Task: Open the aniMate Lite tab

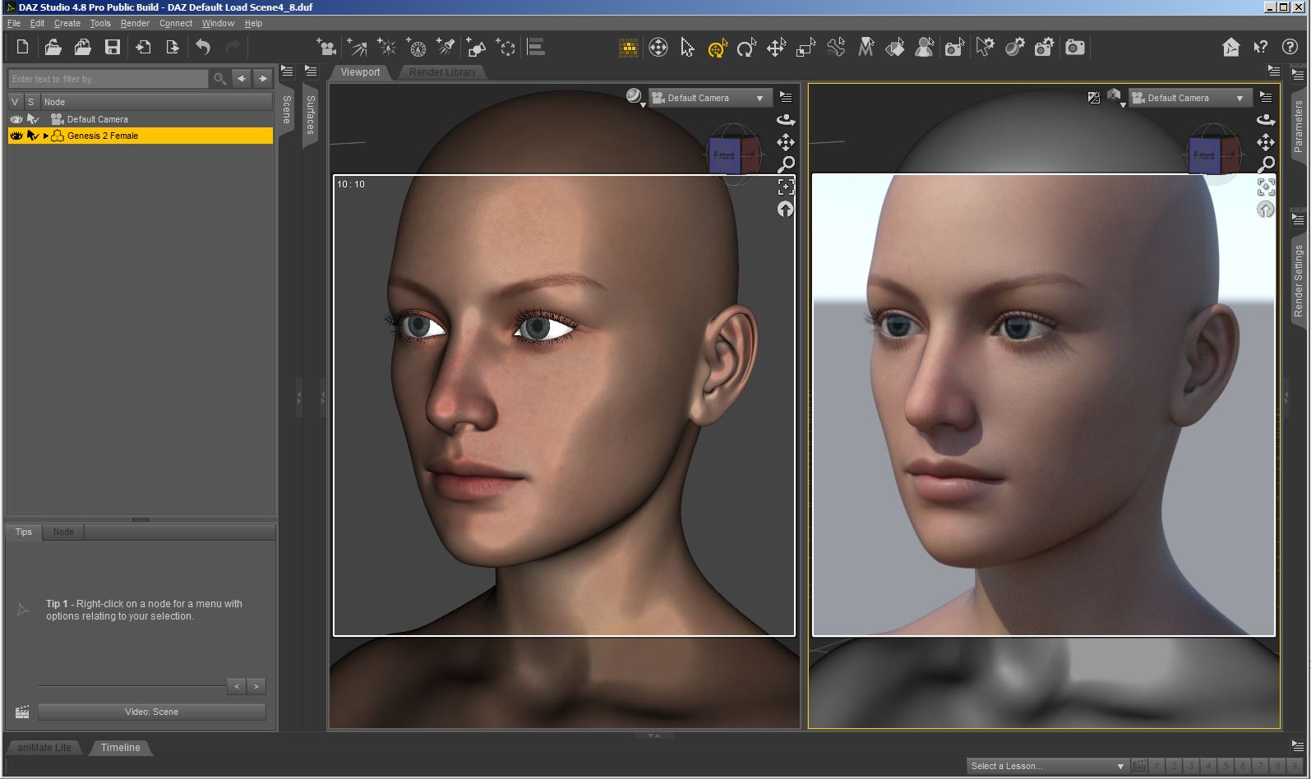Action: (x=44, y=748)
